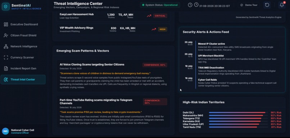Open Executive Dashboard menu item
Screen dimensions: 290x138
(x=23, y=24)
